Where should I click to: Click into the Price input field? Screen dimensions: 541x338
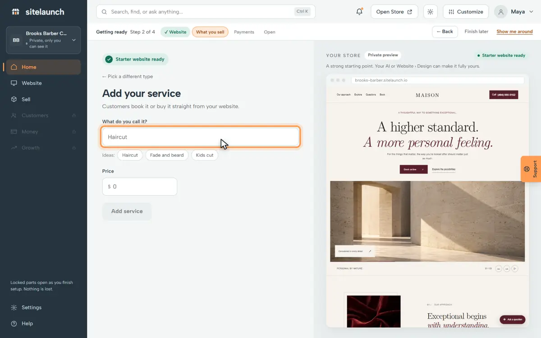tap(140, 187)
